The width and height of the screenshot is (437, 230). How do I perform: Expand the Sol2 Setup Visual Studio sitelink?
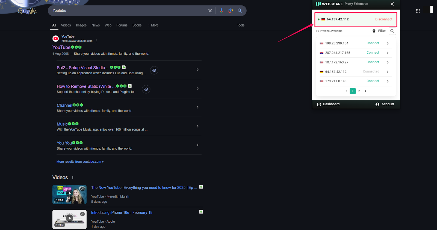197,70
